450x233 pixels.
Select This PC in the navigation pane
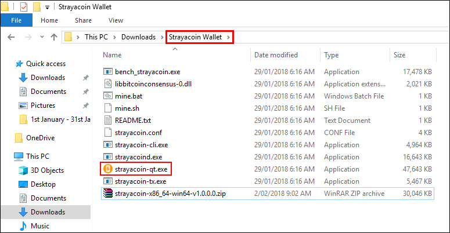pos(38,156)
